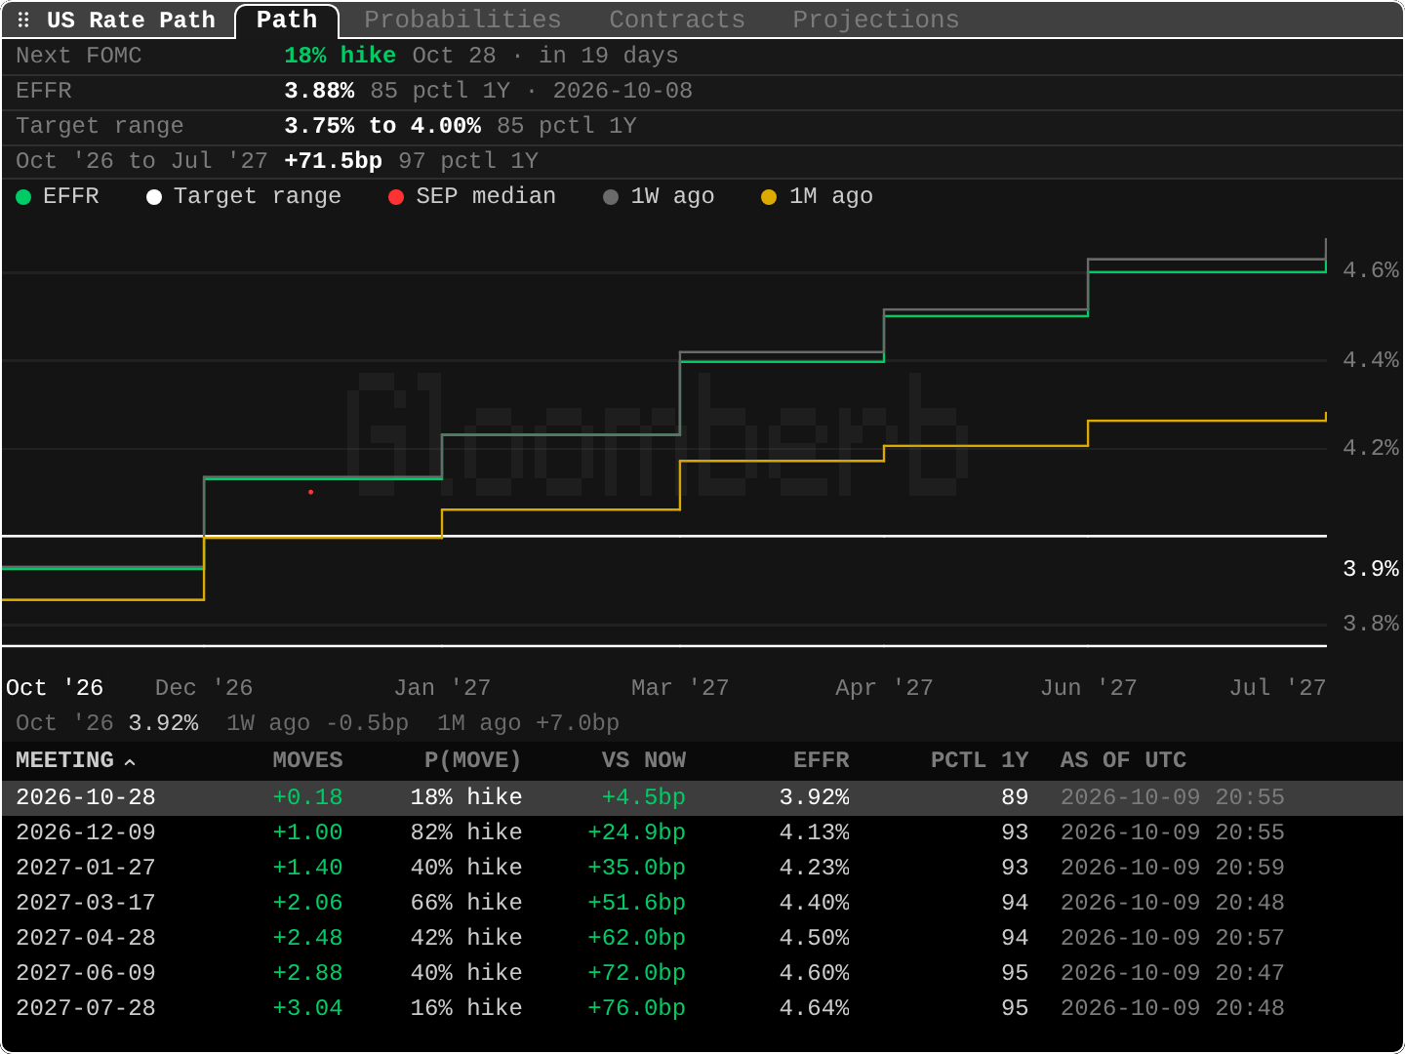Switch to the Probabilities tab
This screenshot has height=1054, width=1405.
point(462,20)
